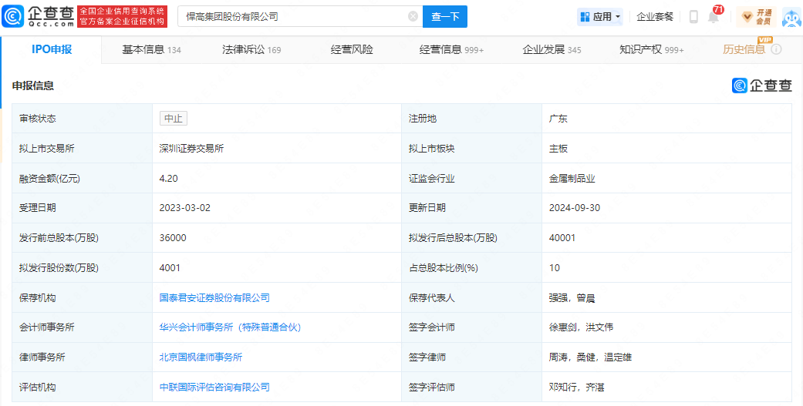Open the 经营风险 tab
803x406 pixels.
pos(352,49)
